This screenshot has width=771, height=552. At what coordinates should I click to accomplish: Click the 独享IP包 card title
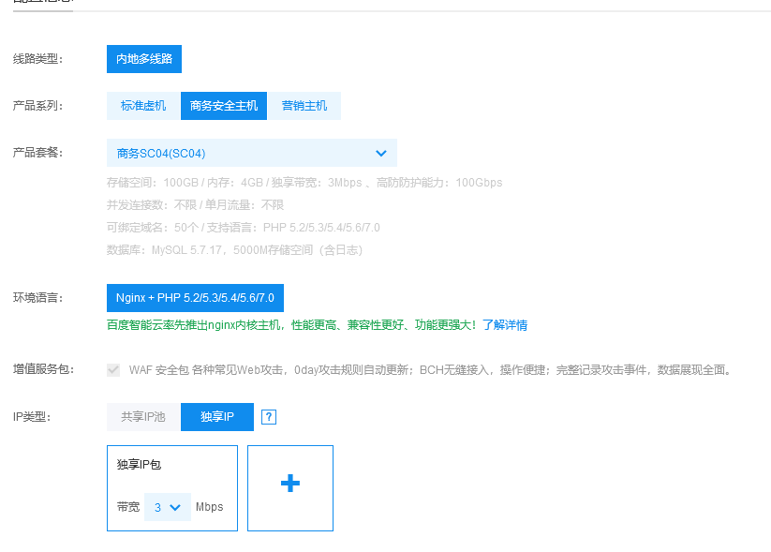(x=140, y=464)
